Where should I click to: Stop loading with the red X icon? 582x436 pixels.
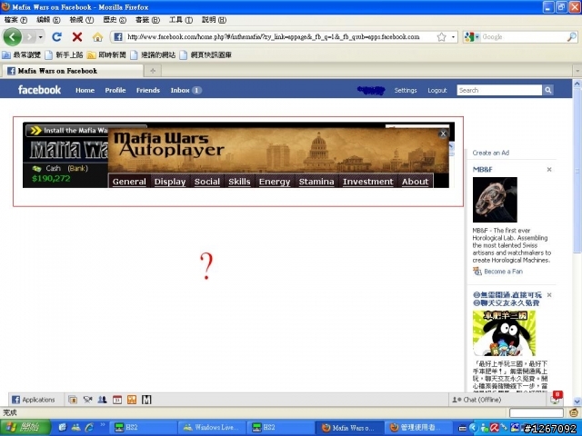click(x=76, y=36)
